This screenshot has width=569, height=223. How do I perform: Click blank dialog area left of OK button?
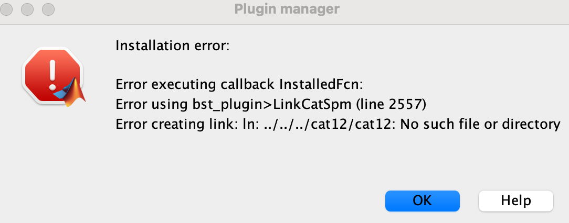click(x=218, y=201)
